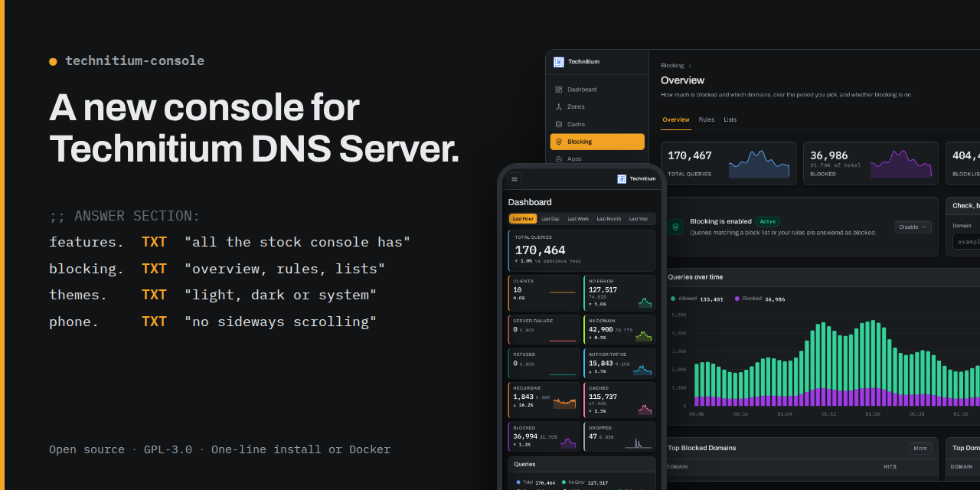
Task: Open the hamburger menu on phone view
Action: click(514, 179)
